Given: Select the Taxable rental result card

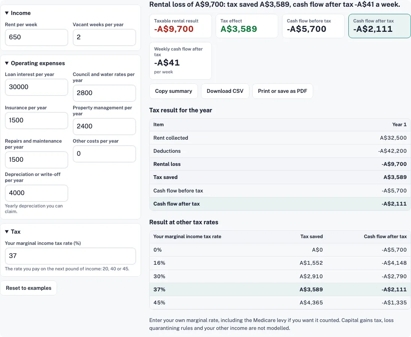Looking at the screenshot, I should coord(180,26).
